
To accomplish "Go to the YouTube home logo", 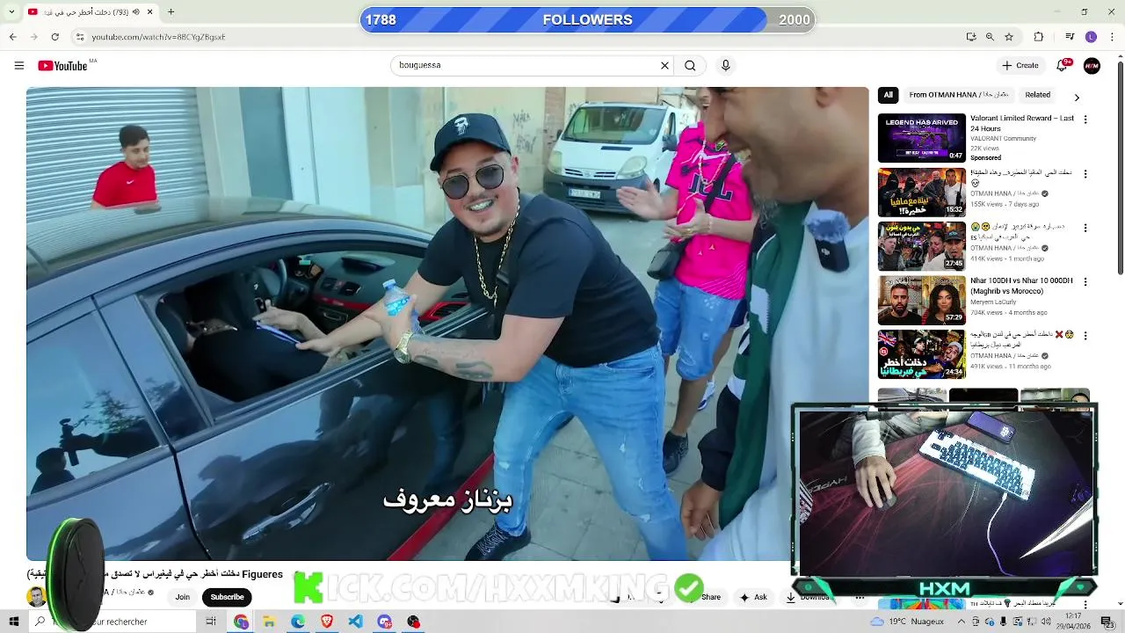I will 63,66.
